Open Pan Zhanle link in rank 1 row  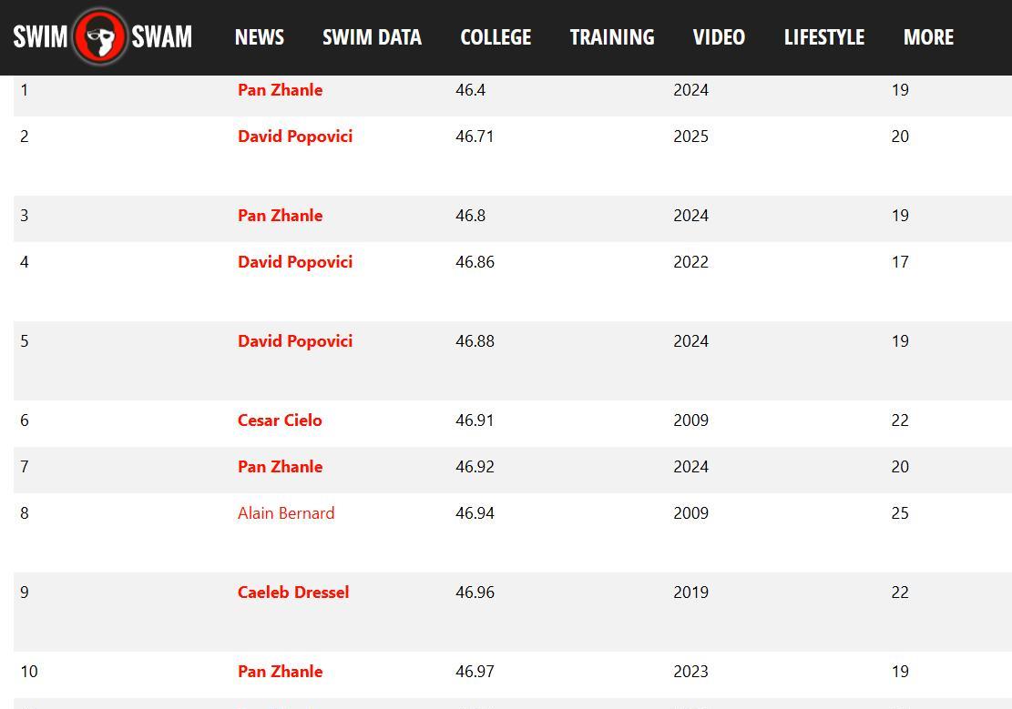tap(281, 90)
